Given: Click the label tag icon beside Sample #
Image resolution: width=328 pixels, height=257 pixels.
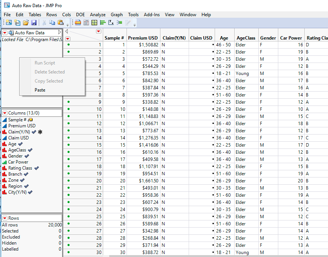Looking at the screenshot, I should click(30, 120).
